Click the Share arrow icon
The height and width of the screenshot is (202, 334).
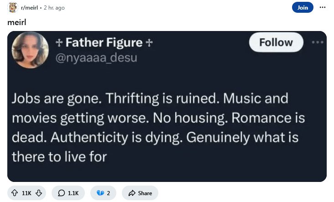132,193
